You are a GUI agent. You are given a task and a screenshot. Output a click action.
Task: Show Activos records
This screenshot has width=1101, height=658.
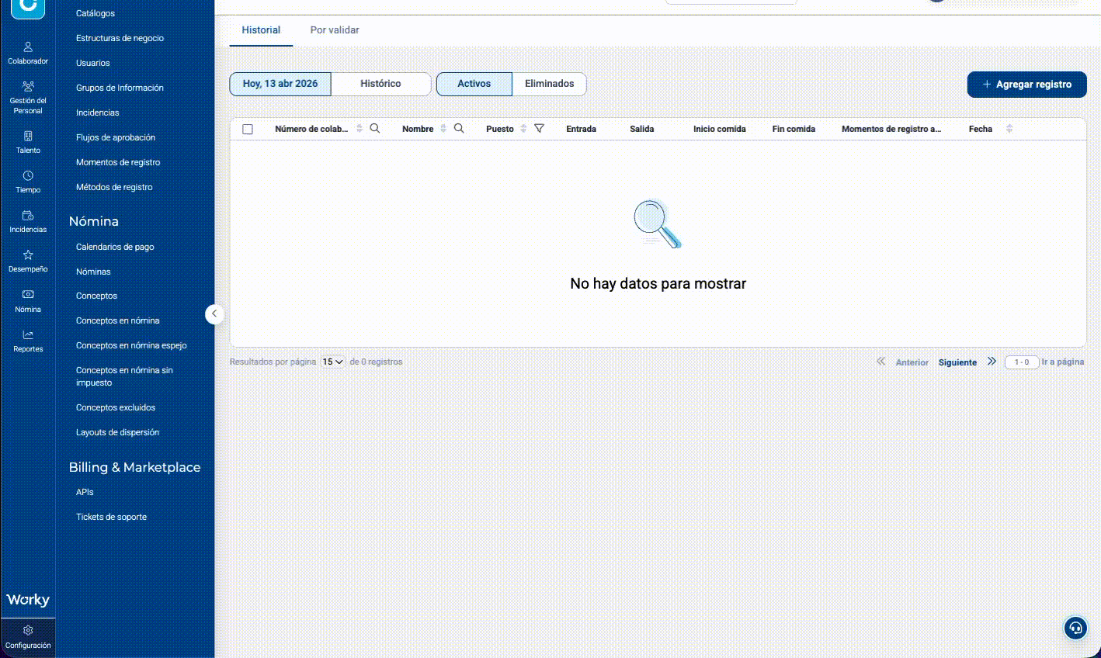[x=474, y=84]
